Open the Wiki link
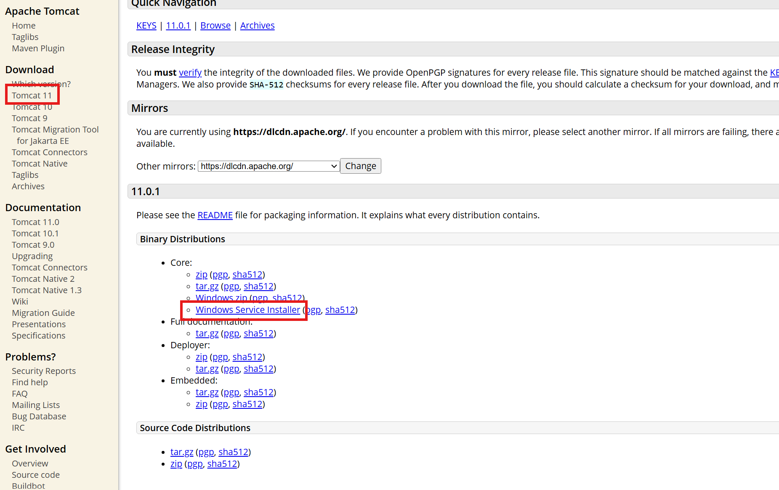The width and height of the screenshot is (779, 490). [x=20, y=302]
